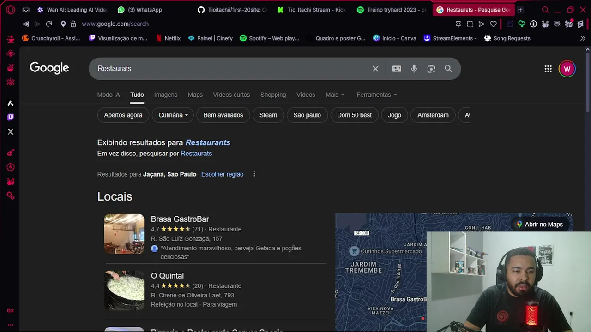Click the Abrir no Maps button
591x332 pixels.
click(539, 225)
